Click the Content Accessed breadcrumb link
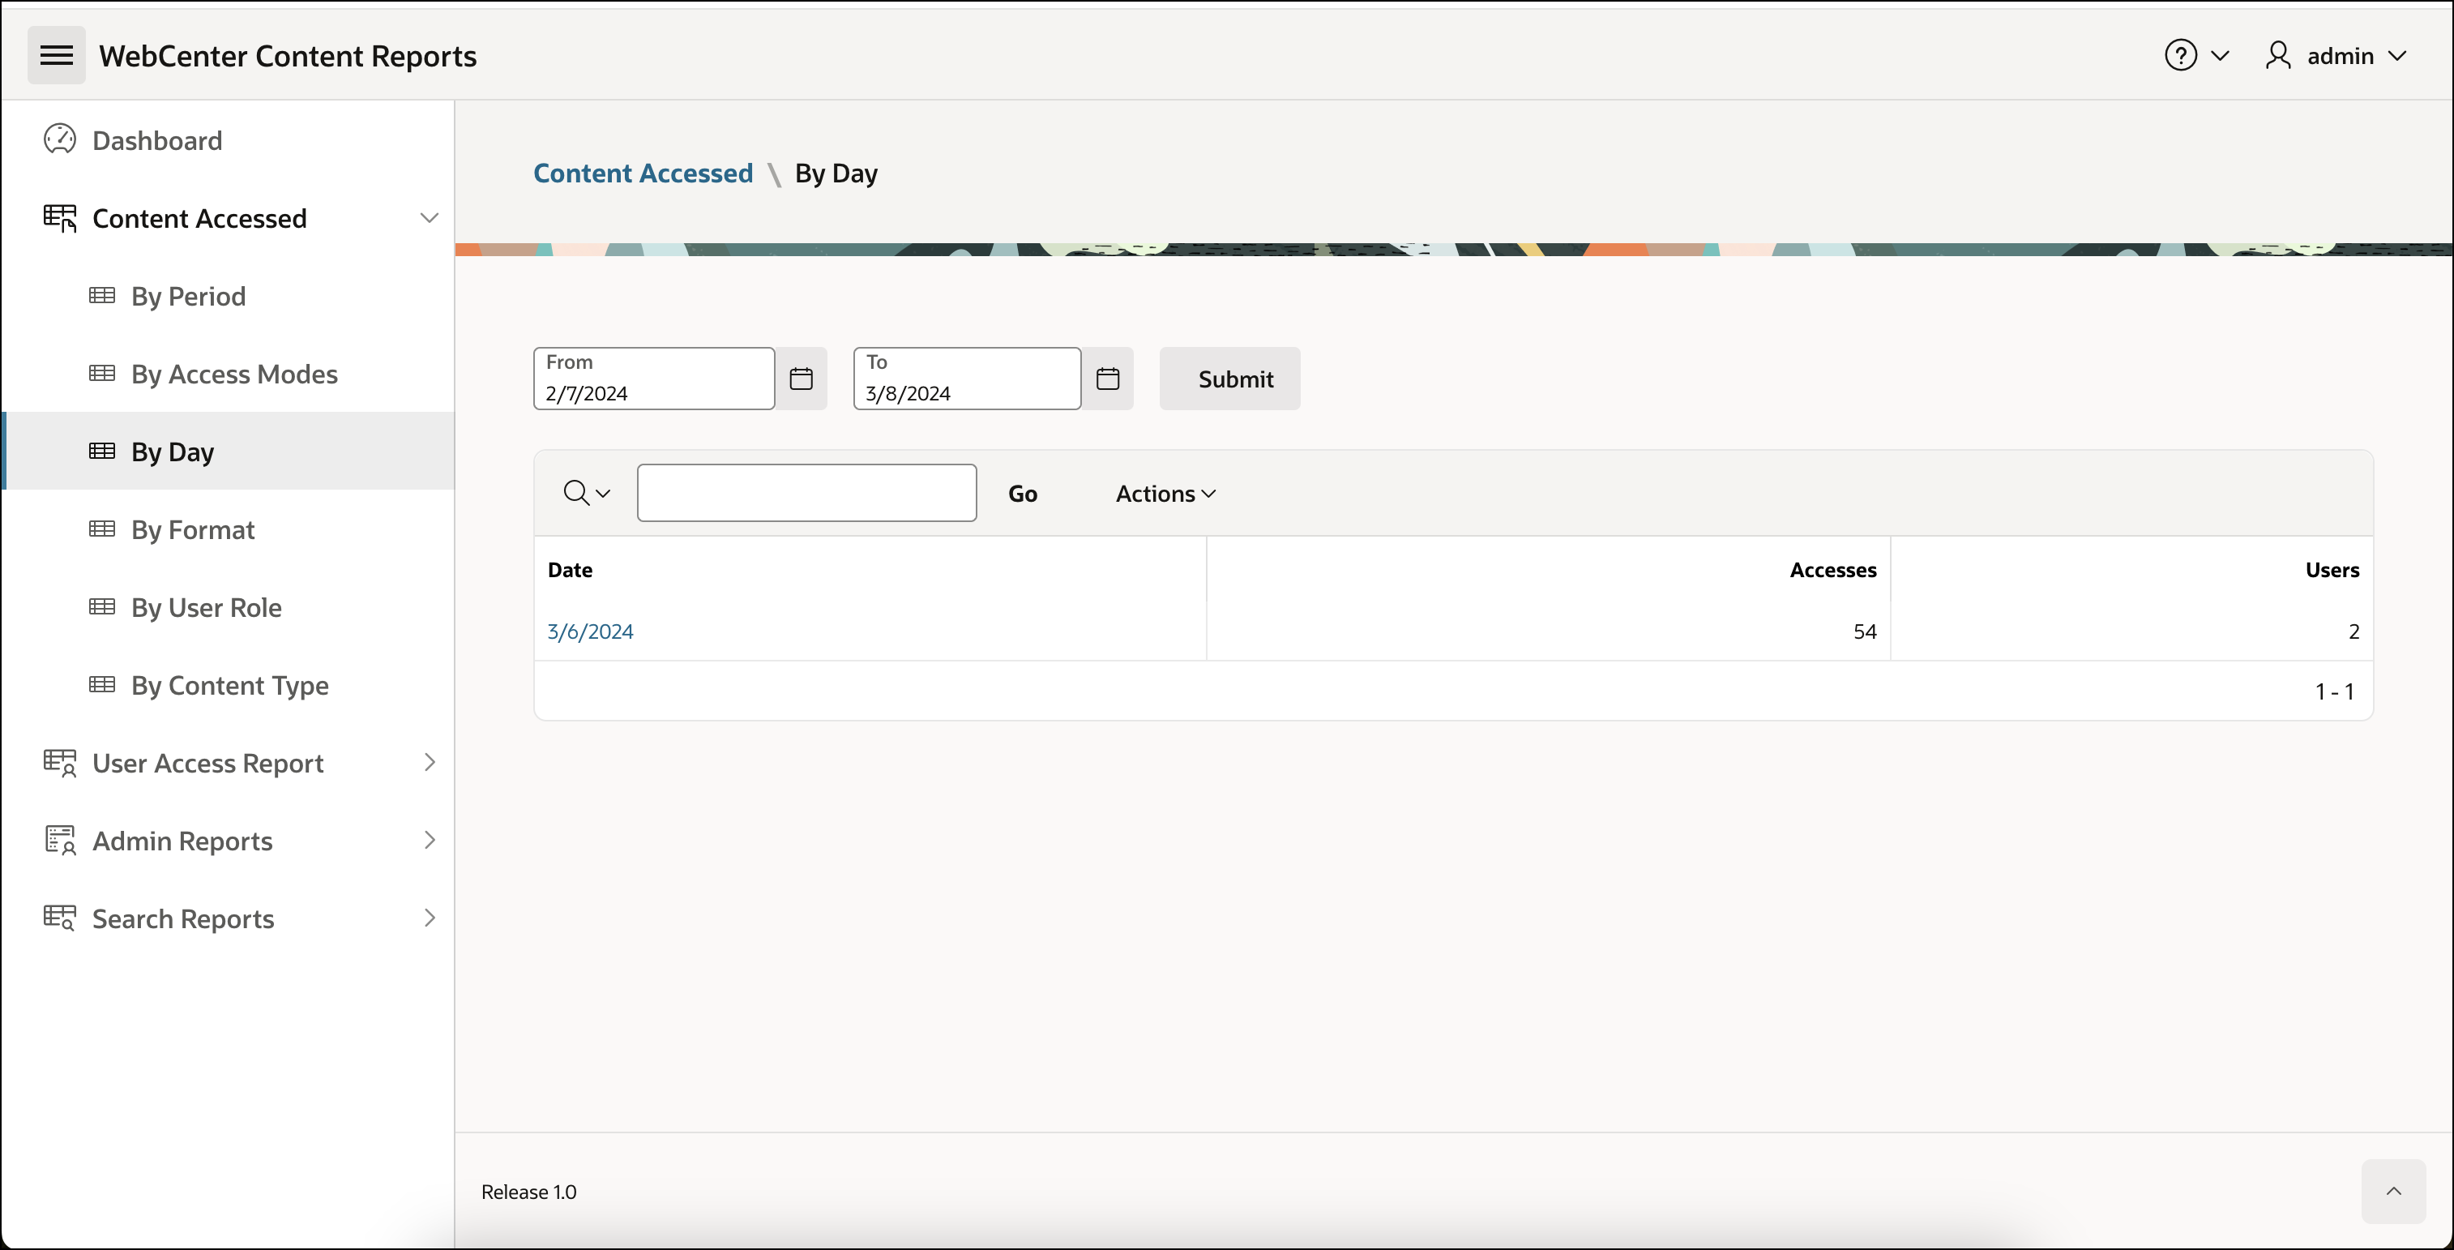Image resolution: width=2454 pixels, height=1250 pixels. [x=643, y=173]
